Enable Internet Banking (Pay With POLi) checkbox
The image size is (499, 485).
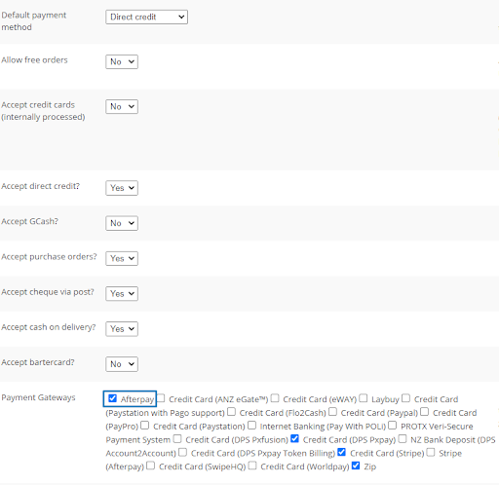coord(251,425)
